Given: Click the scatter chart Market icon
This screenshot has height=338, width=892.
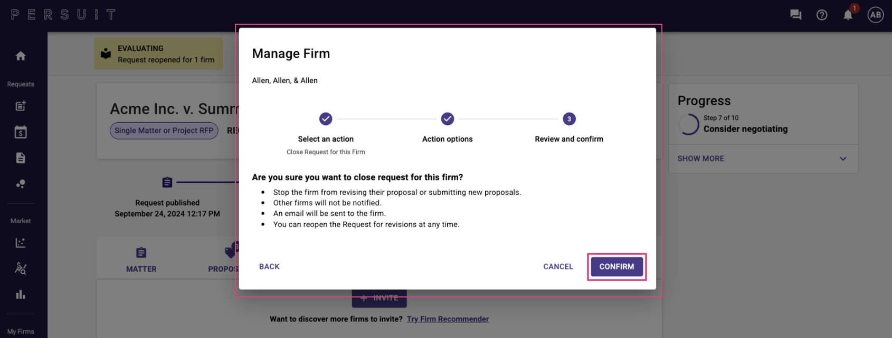Looking at the screenshot, I should [x=21, y=243].
